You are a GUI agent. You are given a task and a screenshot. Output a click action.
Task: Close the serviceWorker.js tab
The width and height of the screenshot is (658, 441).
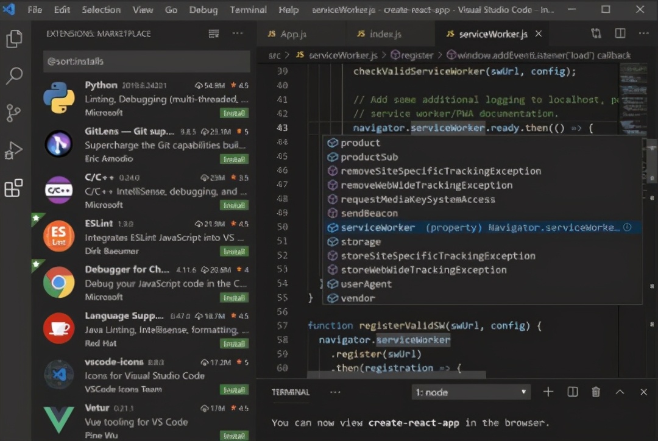pyautogui.click(x=539, y=34)
